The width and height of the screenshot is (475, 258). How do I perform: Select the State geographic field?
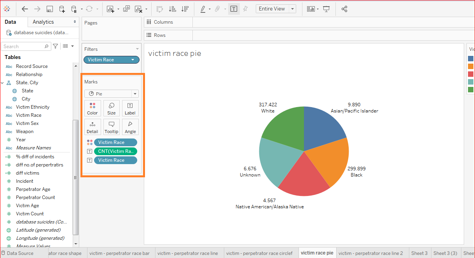pyautogui.click(x=28, y=91)
